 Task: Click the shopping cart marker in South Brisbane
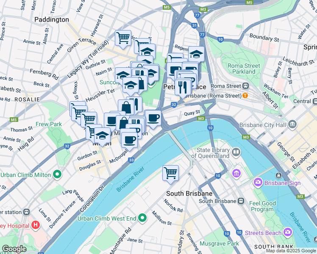pos(170,174)
